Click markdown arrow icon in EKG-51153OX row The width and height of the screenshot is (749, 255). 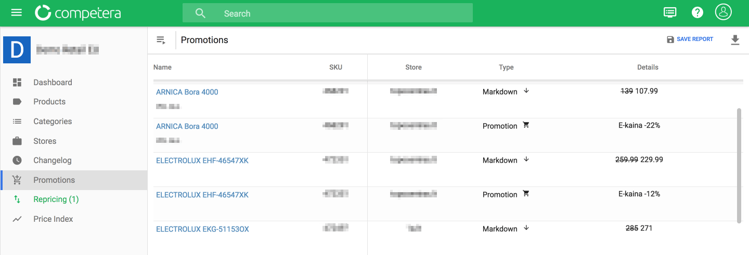[526, 228]
